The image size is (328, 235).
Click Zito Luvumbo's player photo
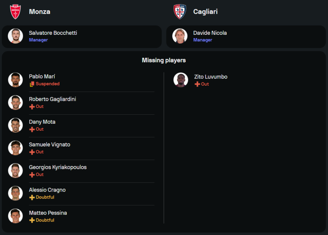click(181, 80)
